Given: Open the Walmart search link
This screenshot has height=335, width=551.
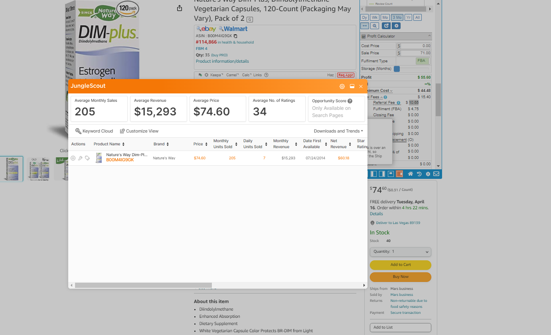Looking at the screenshot, I should [x=233, y=29].
